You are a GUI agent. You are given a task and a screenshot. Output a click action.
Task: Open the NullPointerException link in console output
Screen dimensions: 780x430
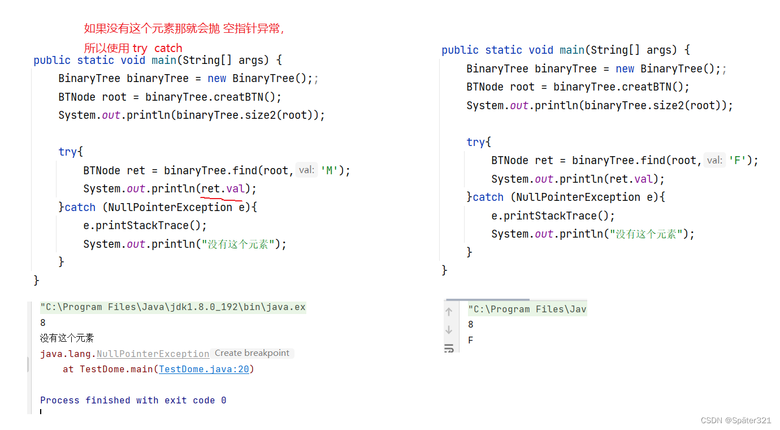[153, 354]
